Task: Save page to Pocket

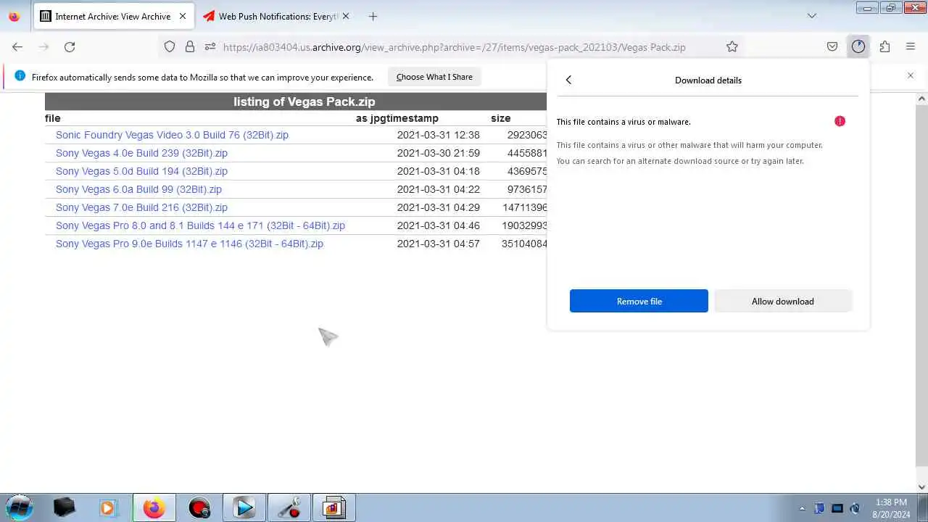Action: (832, 46)
